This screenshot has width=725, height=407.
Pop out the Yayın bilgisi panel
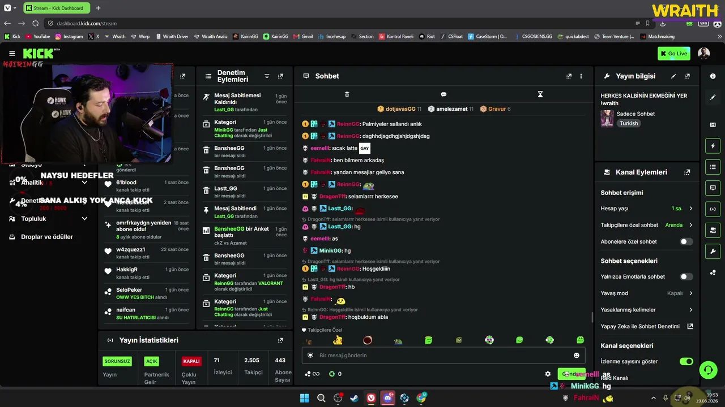tap(687, 76)
